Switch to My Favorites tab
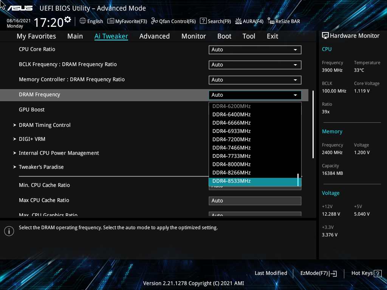The width and height of the screenshot is (387, 290). coord(36,36)
